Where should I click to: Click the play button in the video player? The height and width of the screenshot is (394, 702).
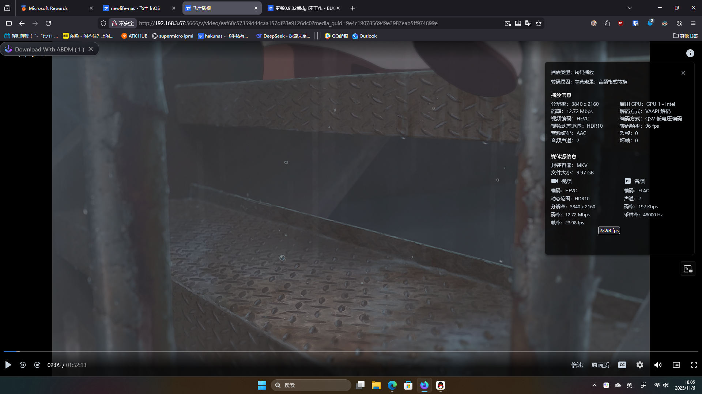pos(8,365)
